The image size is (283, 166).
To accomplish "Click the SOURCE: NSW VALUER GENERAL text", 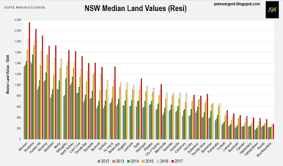I will 25,8.
